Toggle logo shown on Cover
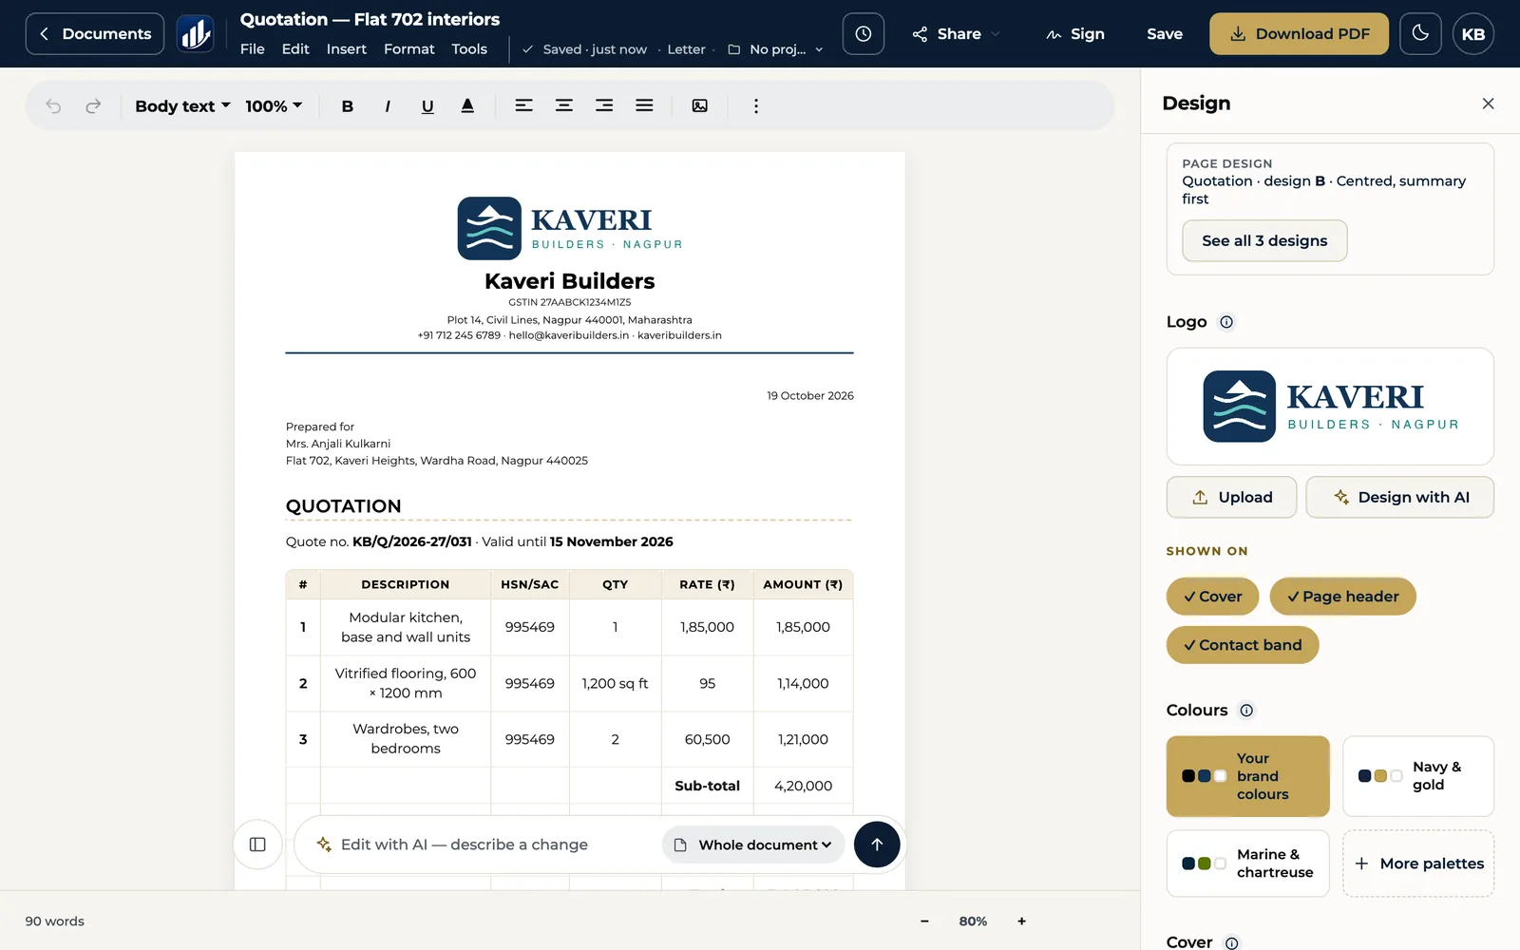This screenshot has width=1520, height=950. click(x=1212, y=597)
